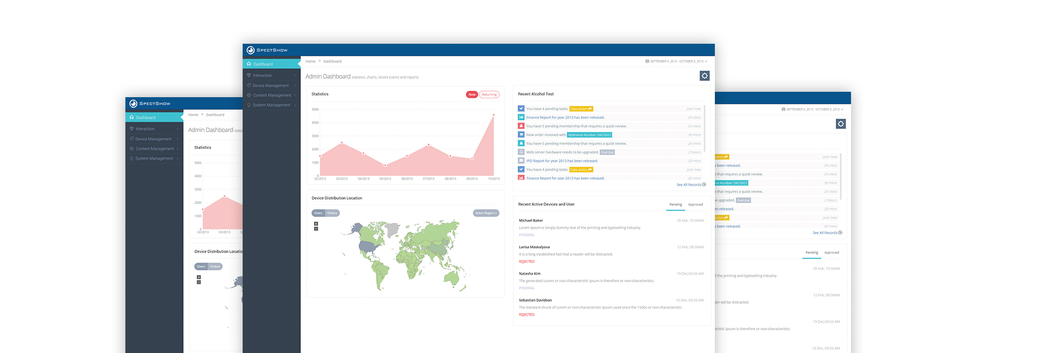This screenshot has width=1038, height=353.
Task: Switch to the Approved tab in the front dashboard
Action: click(x=695, y=205)
